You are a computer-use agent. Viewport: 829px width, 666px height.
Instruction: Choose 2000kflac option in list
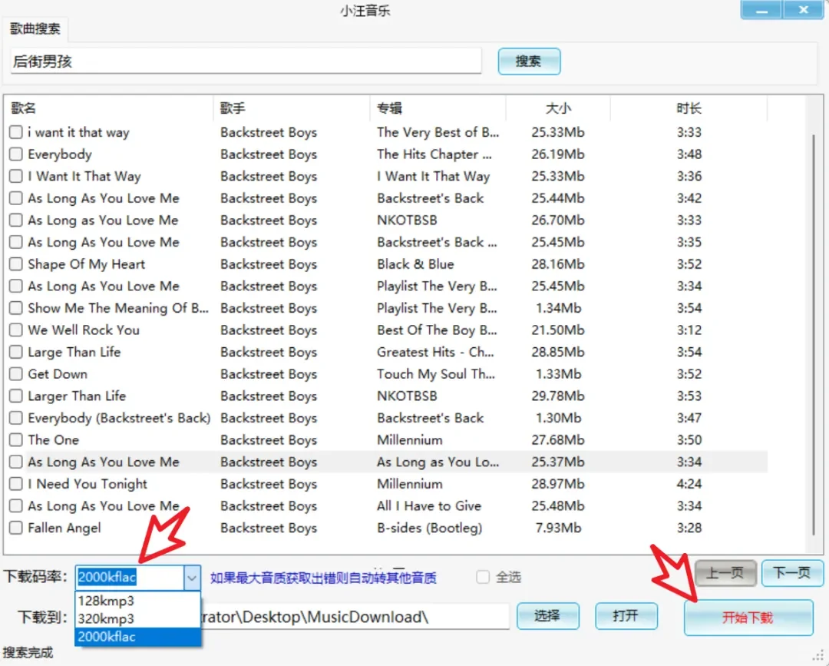point(137,636)
